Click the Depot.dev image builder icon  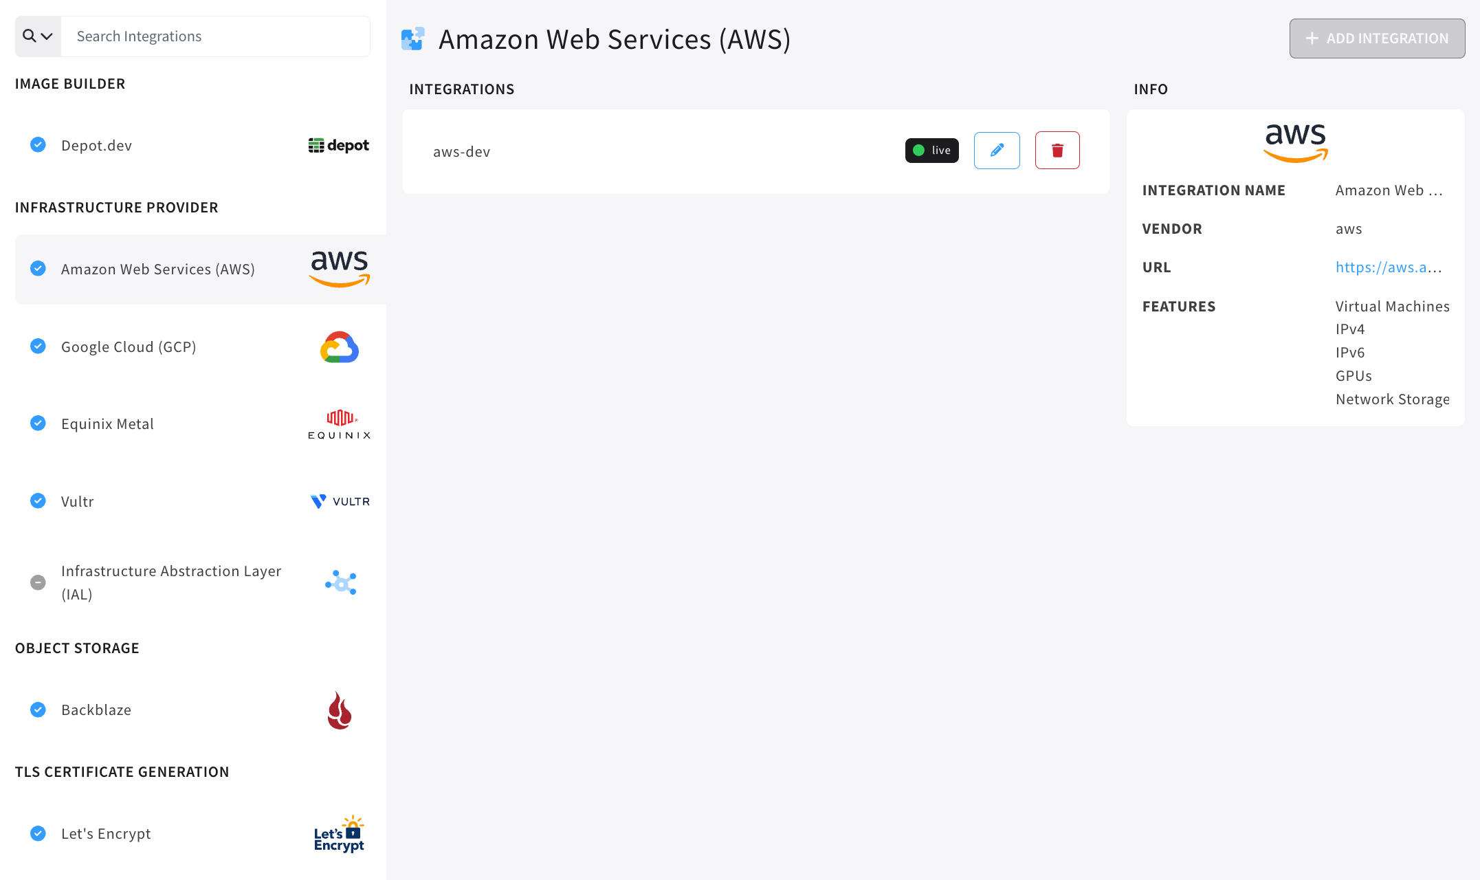click(338, 146)
